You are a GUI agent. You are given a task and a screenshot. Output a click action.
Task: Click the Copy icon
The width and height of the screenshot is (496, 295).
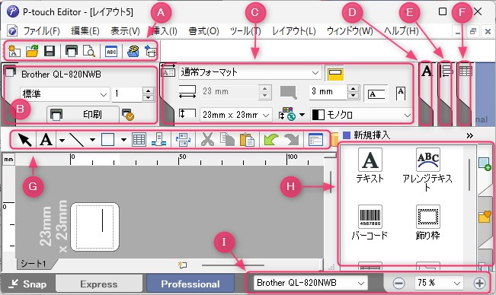pyautogui.click(x=227, y=139)
